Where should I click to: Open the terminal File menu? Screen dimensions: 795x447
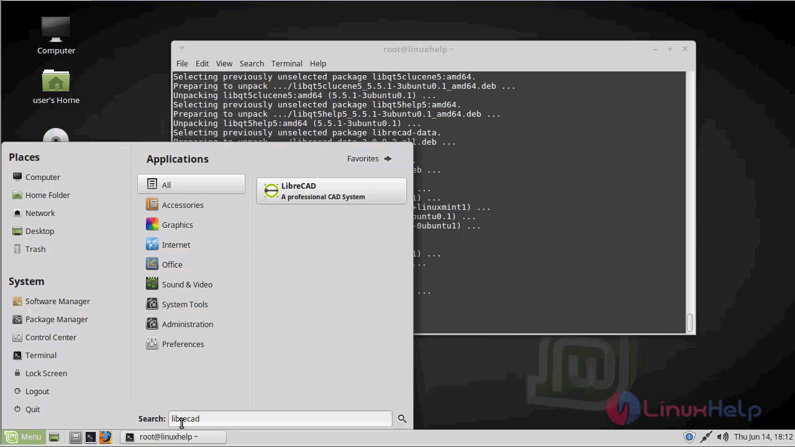tap(182, 63)
